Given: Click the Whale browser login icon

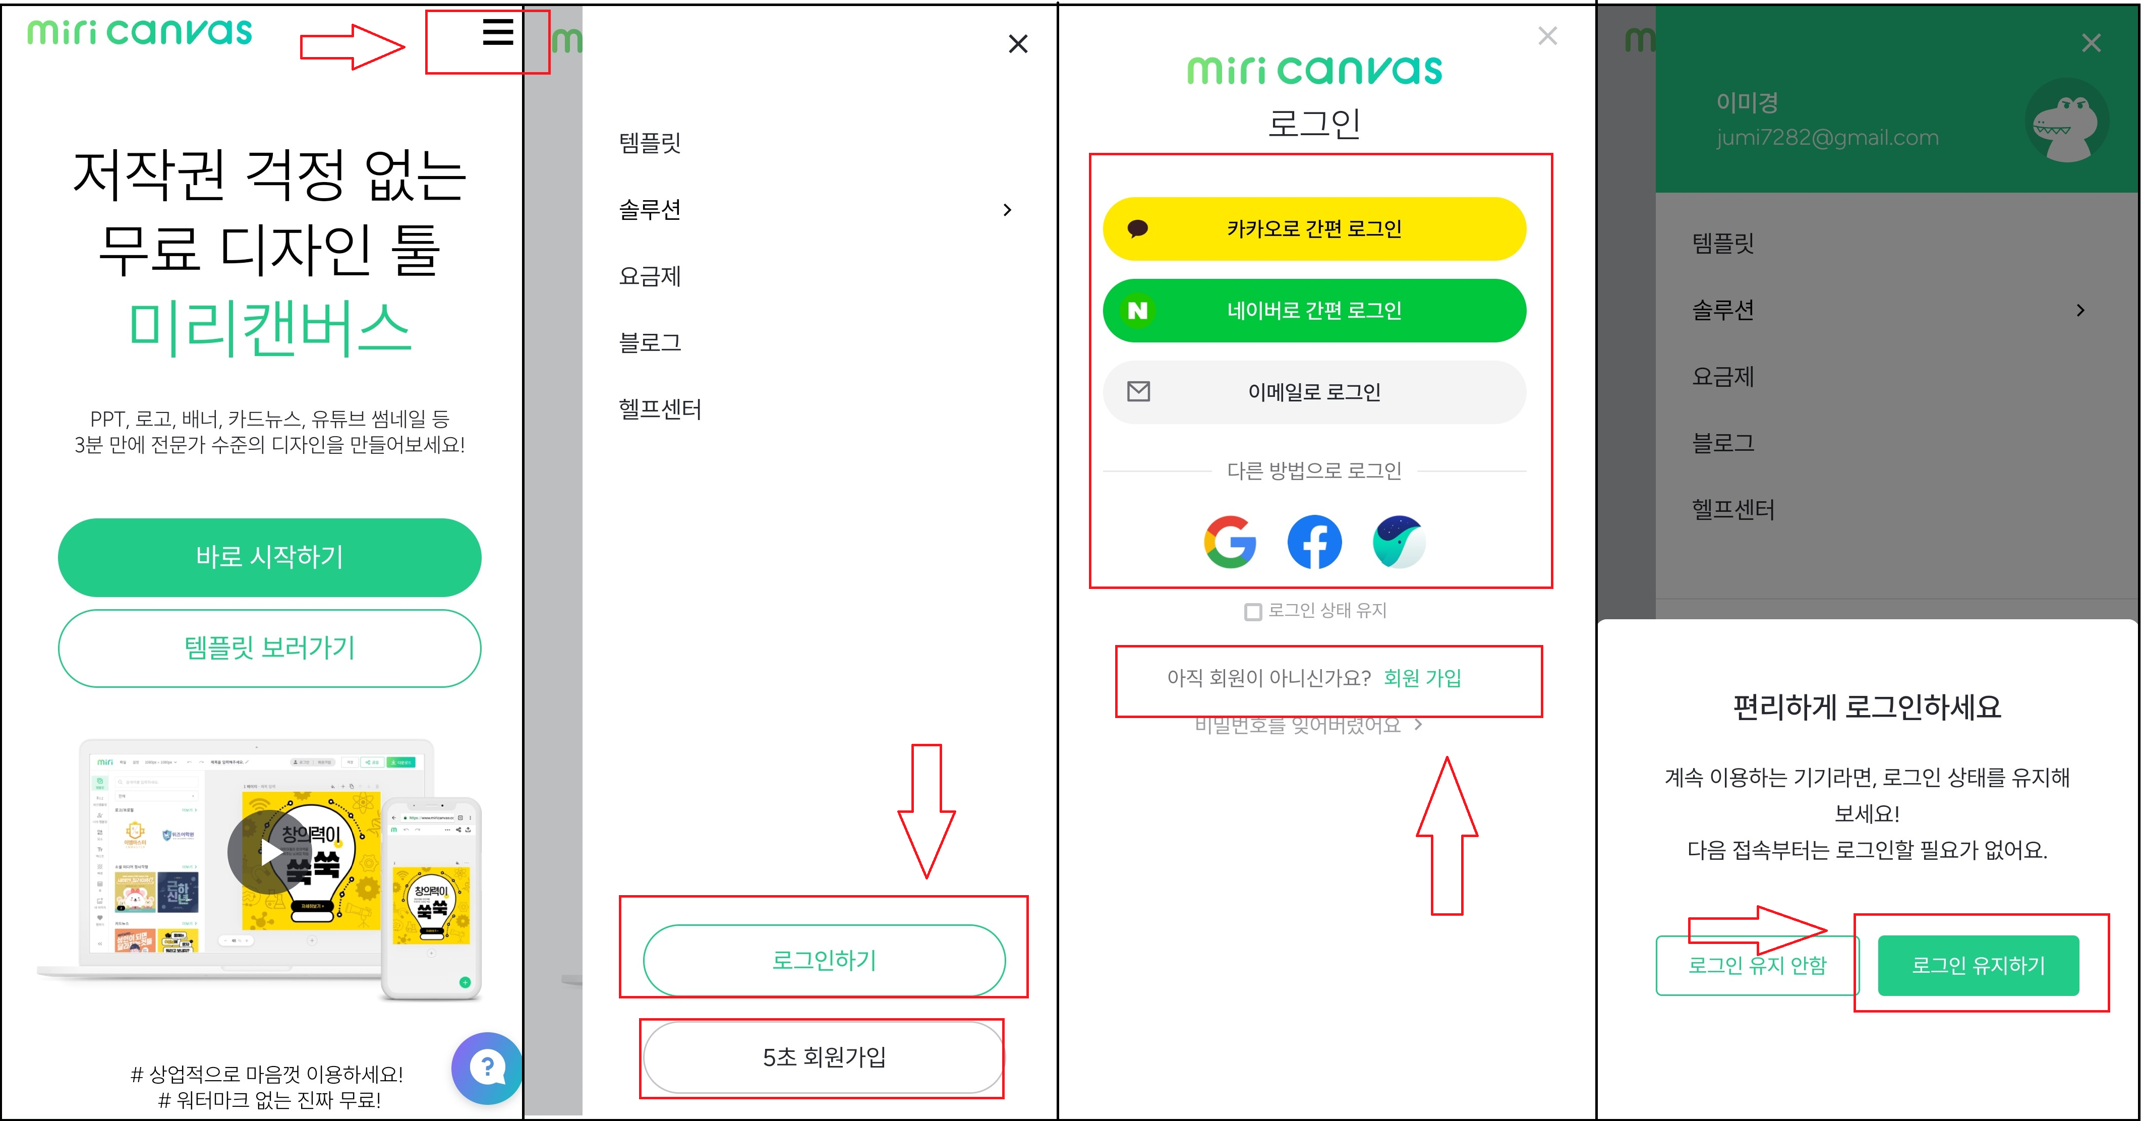Looking at the screenshot, I should (1399, 542).
